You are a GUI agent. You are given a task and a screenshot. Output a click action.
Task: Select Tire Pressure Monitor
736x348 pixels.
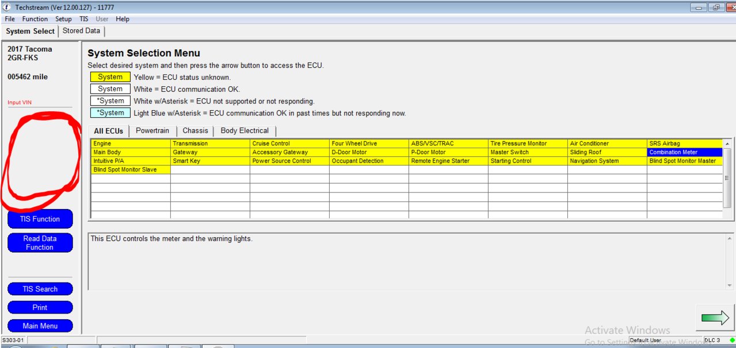coord(528,144)
